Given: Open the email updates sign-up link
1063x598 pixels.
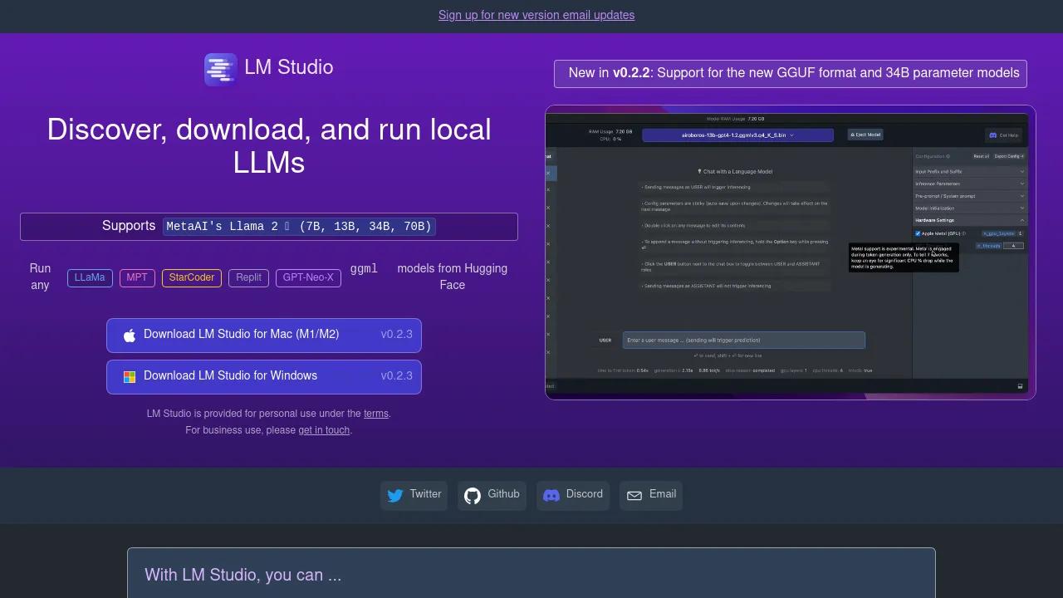Looking at the screenshot, I should tap(536, 15).
